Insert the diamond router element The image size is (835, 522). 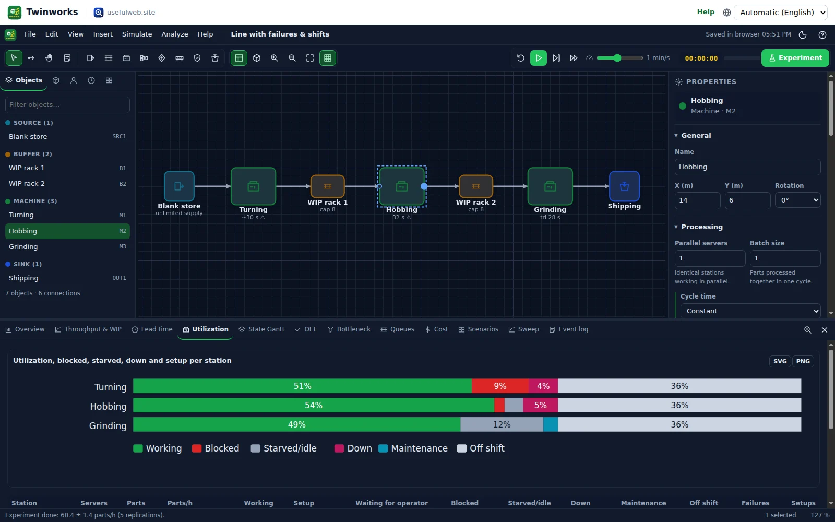pyautogui.click(x=162, y=58)
